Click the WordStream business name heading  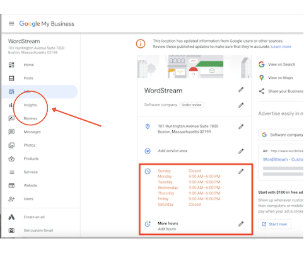(163, 91)
